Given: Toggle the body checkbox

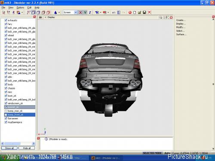Looking at the screenshot, I should [x=6, y=84].
